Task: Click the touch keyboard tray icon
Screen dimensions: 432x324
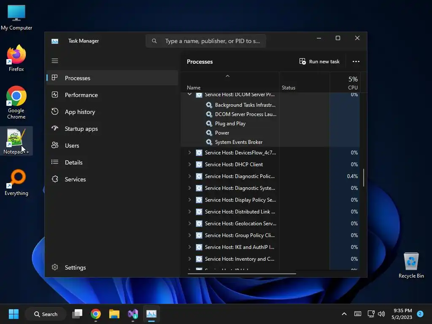Action: [358, 314]
